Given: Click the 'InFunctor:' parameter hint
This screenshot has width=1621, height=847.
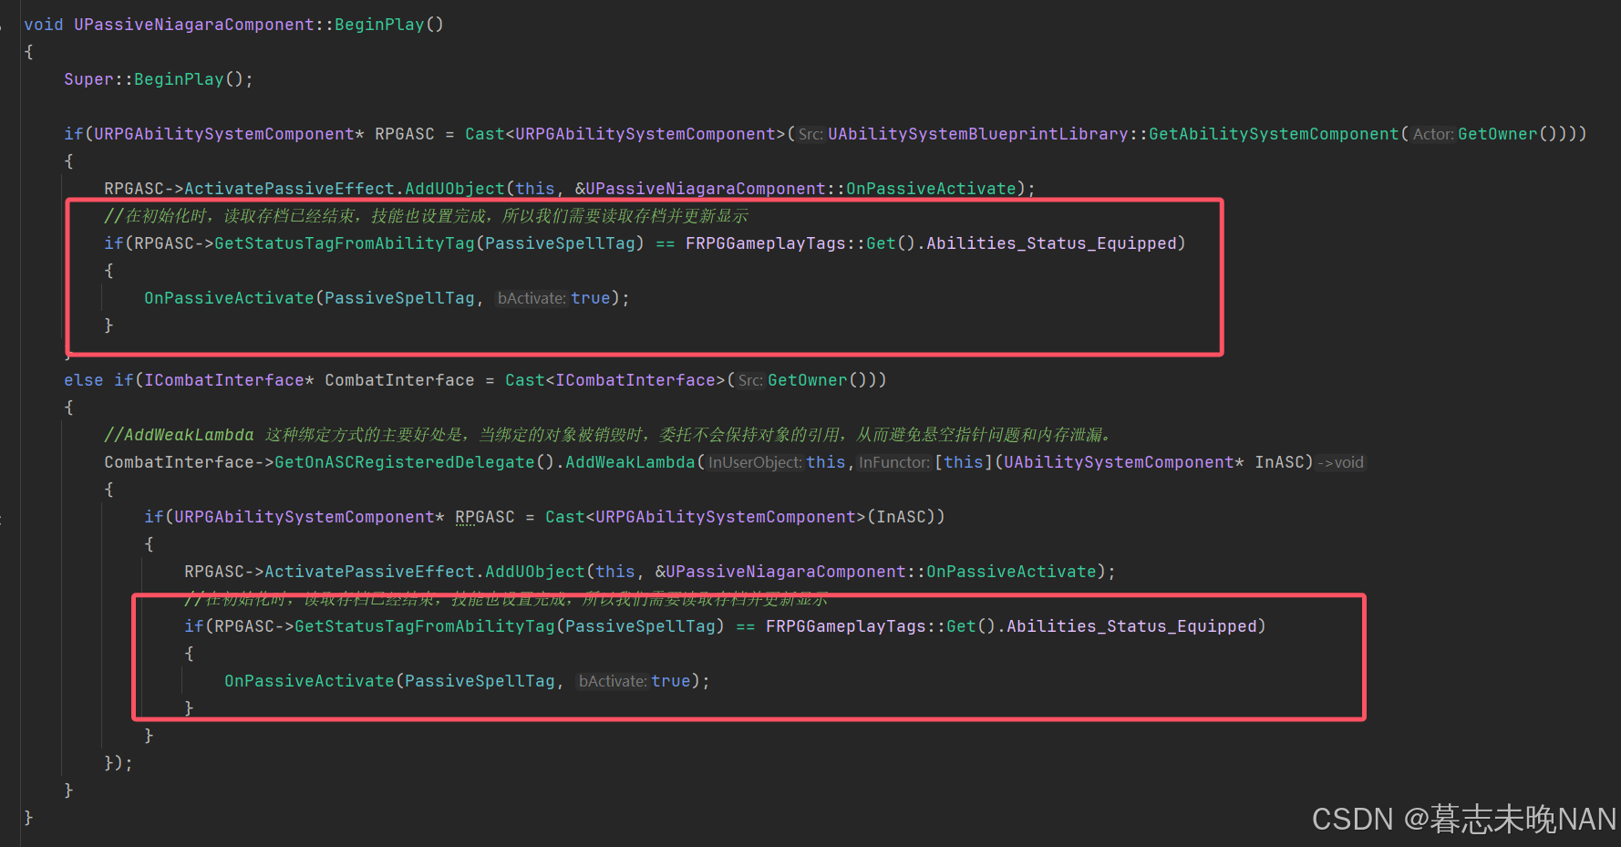Looking at the screenshot, I should [x=894, y=462].
